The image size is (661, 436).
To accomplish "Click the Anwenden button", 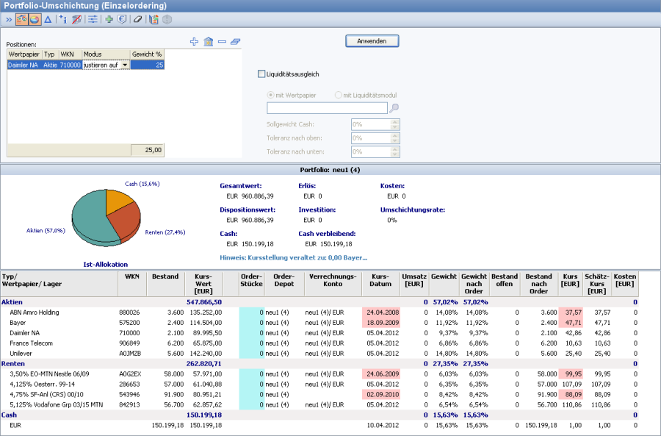I will (372, 41).
